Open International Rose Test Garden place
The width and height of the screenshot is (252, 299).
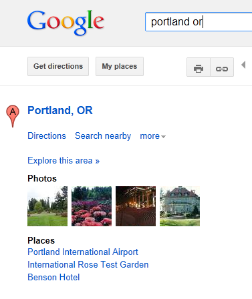click(x=88, y=265)
